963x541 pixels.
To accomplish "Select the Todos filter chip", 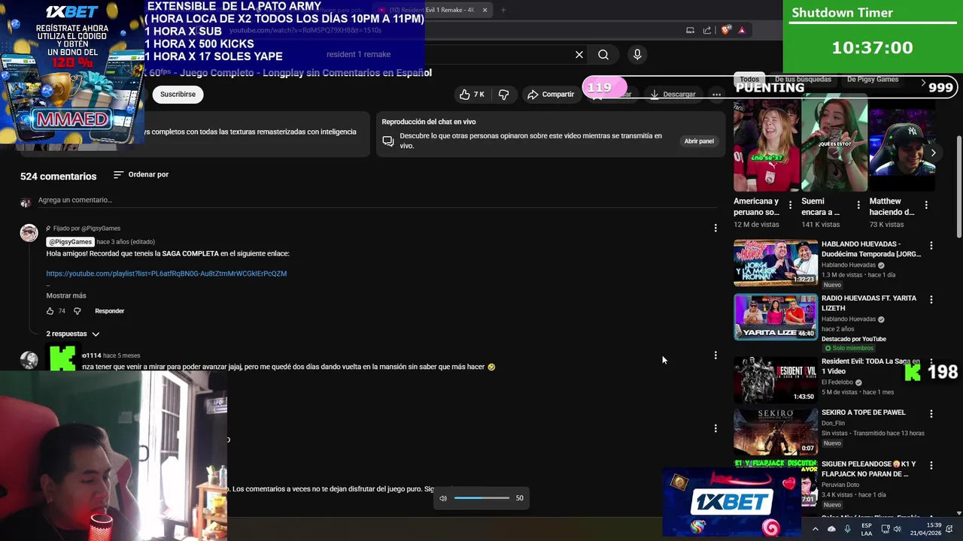I will click(749, 79).
